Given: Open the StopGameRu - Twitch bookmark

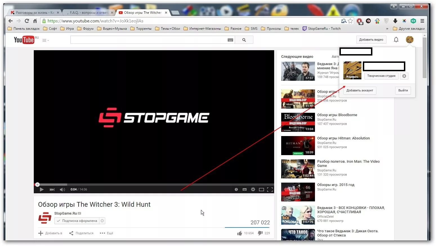Looking at the screenshot, I should coord(321,29).
